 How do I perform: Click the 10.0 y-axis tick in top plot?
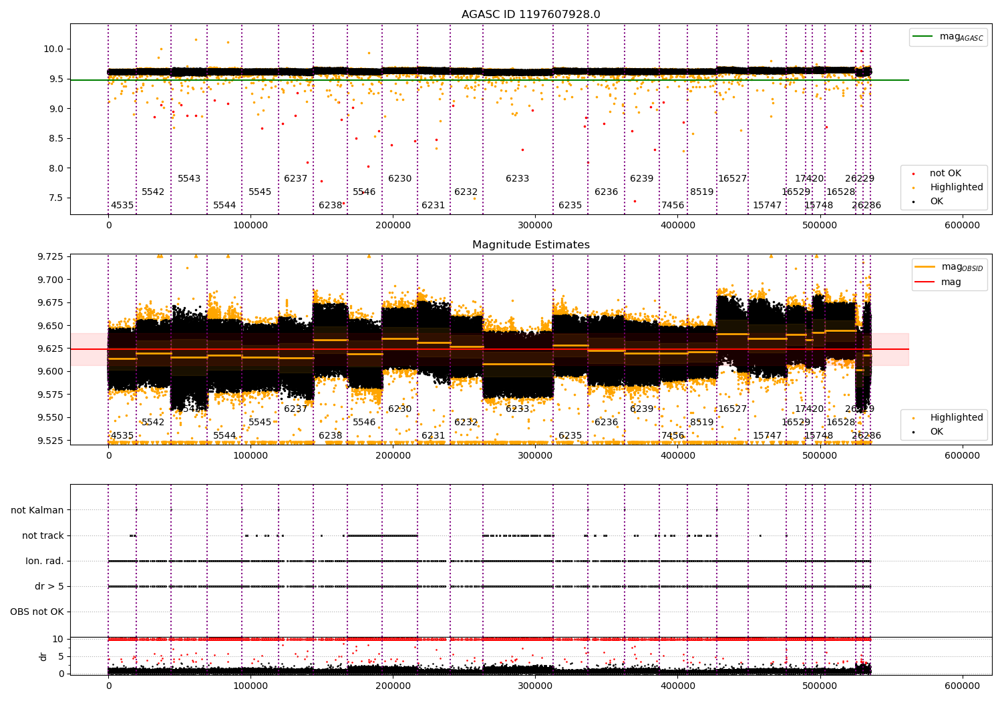click(53, 49)
